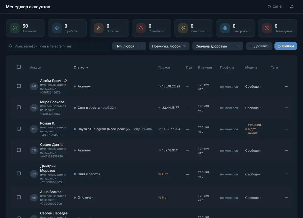Screen dimensions: 303x218
Task: Click the Заморожен snowflake icon
Action: pos(225,28)
